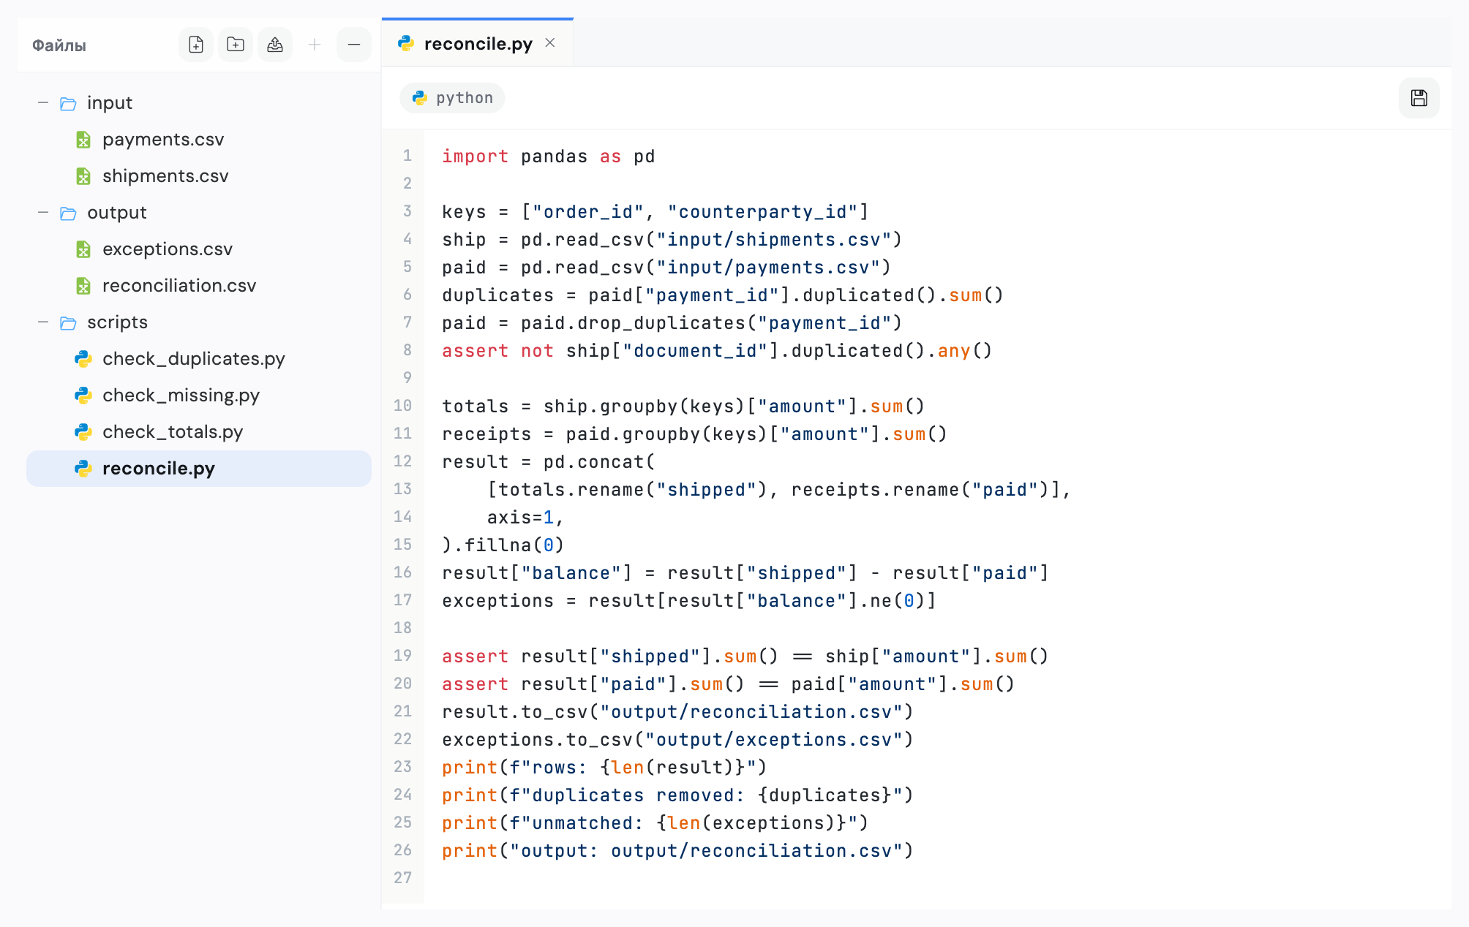Click the 'keys' variable on line 3

coord(464,212)
